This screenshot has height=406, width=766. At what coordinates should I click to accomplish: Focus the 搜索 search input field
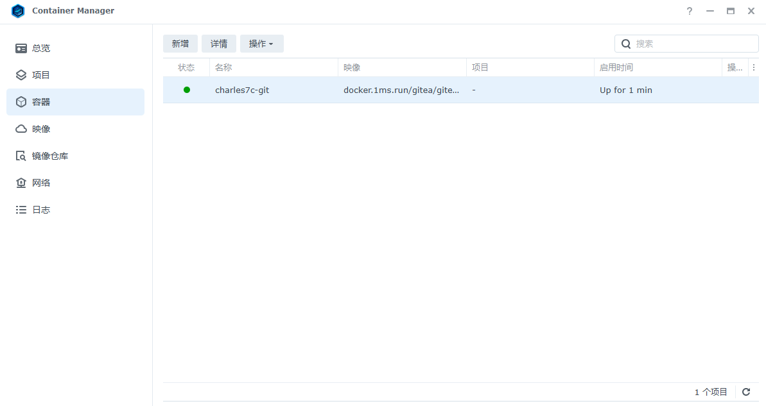[695, 44]
